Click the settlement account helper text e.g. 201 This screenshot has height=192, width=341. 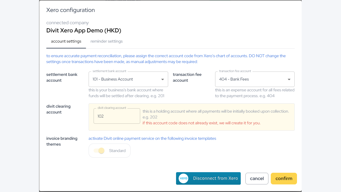pyautogui.click(x=126, y=93)
